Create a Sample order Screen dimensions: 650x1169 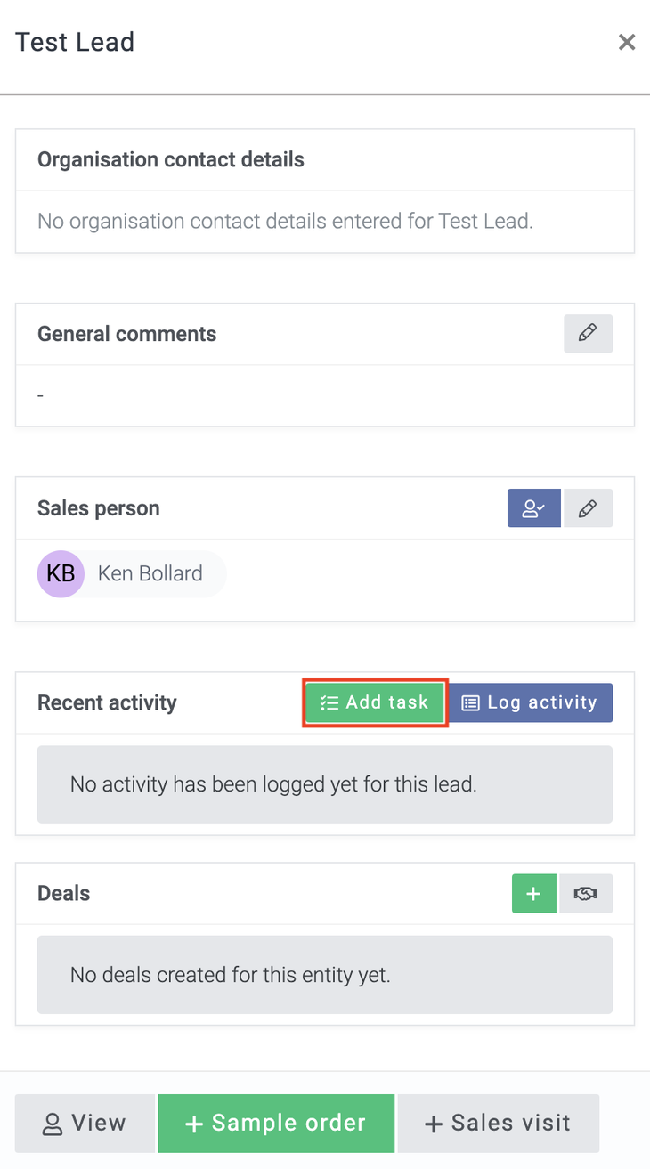click(276, 1124)
